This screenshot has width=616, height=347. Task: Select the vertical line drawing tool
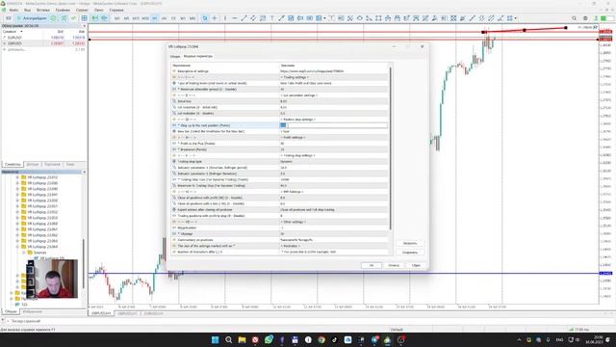[225, 18]
